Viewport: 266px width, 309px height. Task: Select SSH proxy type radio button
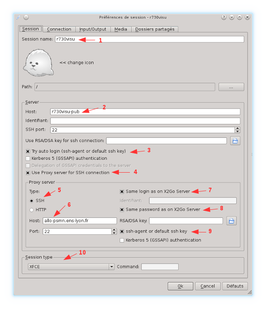[x=31, y=201]
